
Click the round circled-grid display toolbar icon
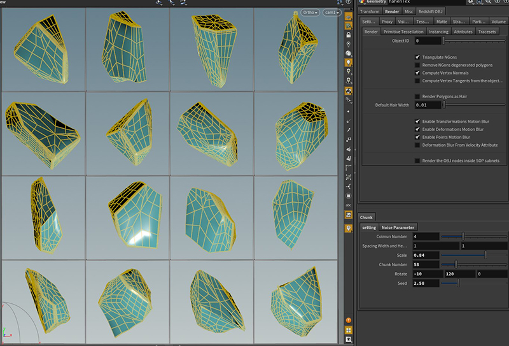348,196
